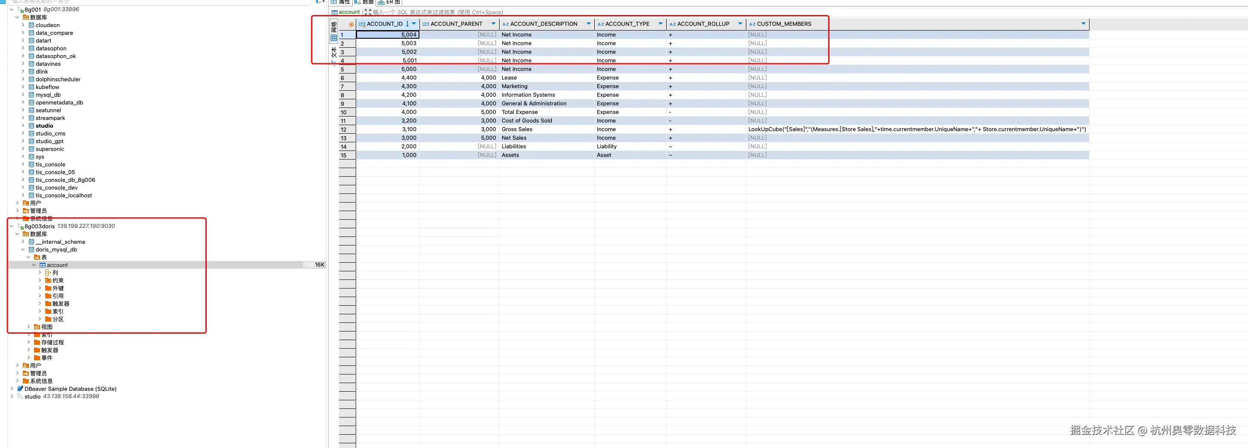1248x448 pixels.
Task: Collapse the account table node
Action: [x=34, y=265]
